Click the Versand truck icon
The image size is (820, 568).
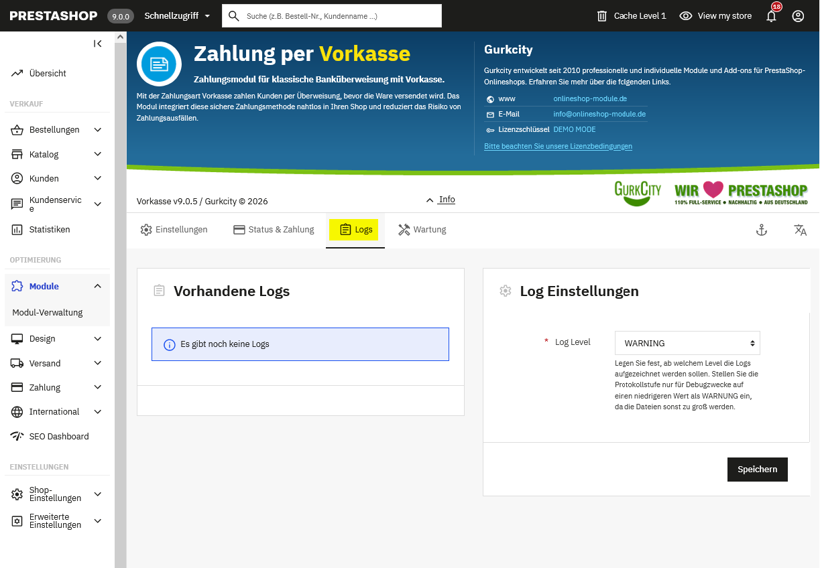[x=17, y=363]
